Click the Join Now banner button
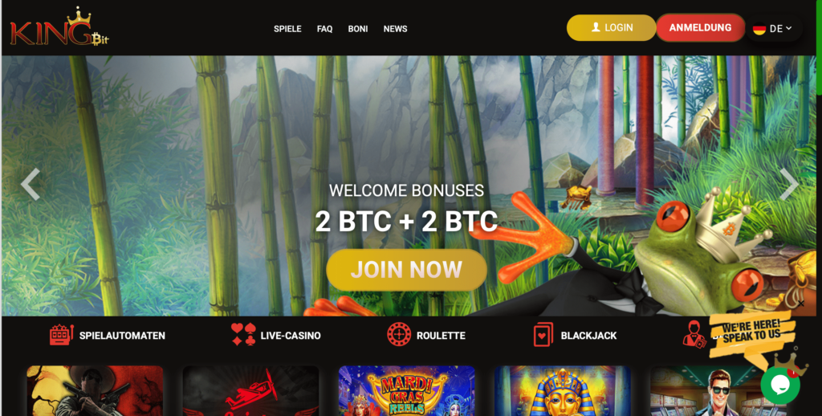Viewport: 822px width, 416px height. pyautogui.click(x=406, y=270)
